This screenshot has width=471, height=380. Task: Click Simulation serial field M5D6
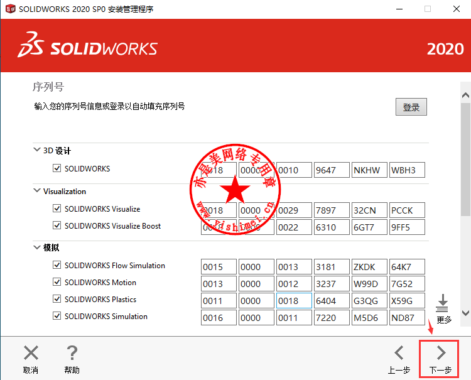(369, 318)
